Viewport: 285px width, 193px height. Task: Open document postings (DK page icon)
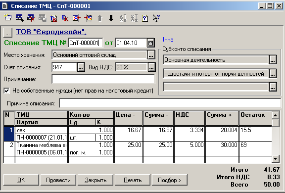coord(53,18)
